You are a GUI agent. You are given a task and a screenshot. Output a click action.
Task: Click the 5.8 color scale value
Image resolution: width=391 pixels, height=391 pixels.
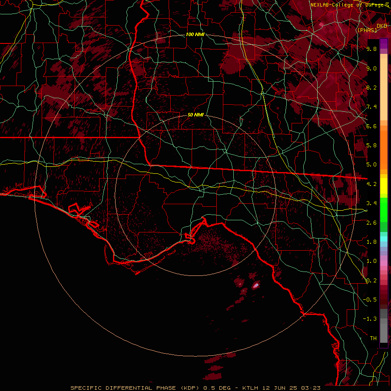[371, 146]
